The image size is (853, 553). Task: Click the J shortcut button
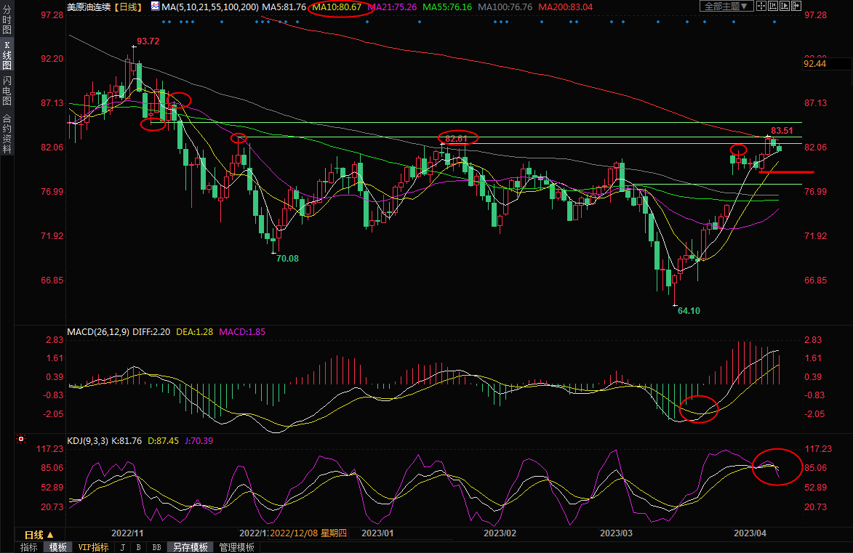click(121, 547)
